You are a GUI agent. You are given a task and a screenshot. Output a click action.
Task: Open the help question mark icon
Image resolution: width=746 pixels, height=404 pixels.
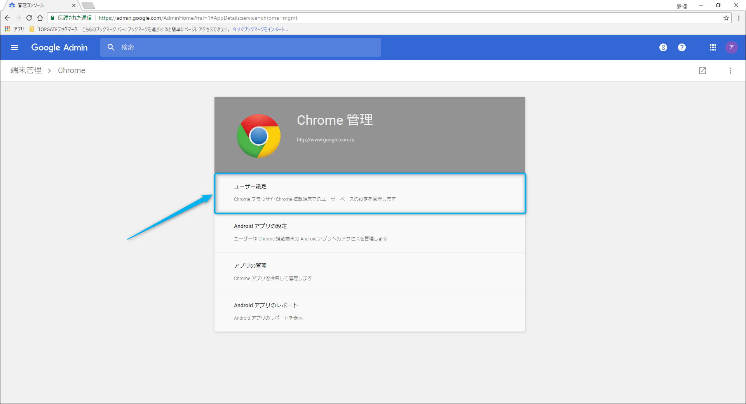pyautogui.click(x=682, y=47)
